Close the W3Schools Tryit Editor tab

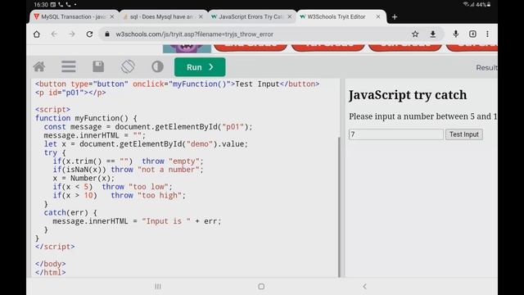378,16
